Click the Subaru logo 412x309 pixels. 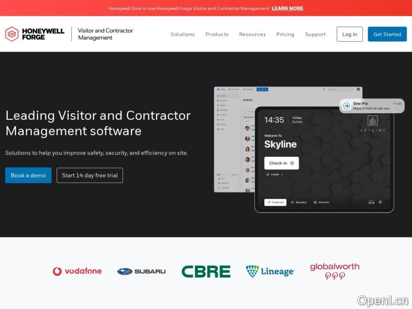(x=141, y=271)
